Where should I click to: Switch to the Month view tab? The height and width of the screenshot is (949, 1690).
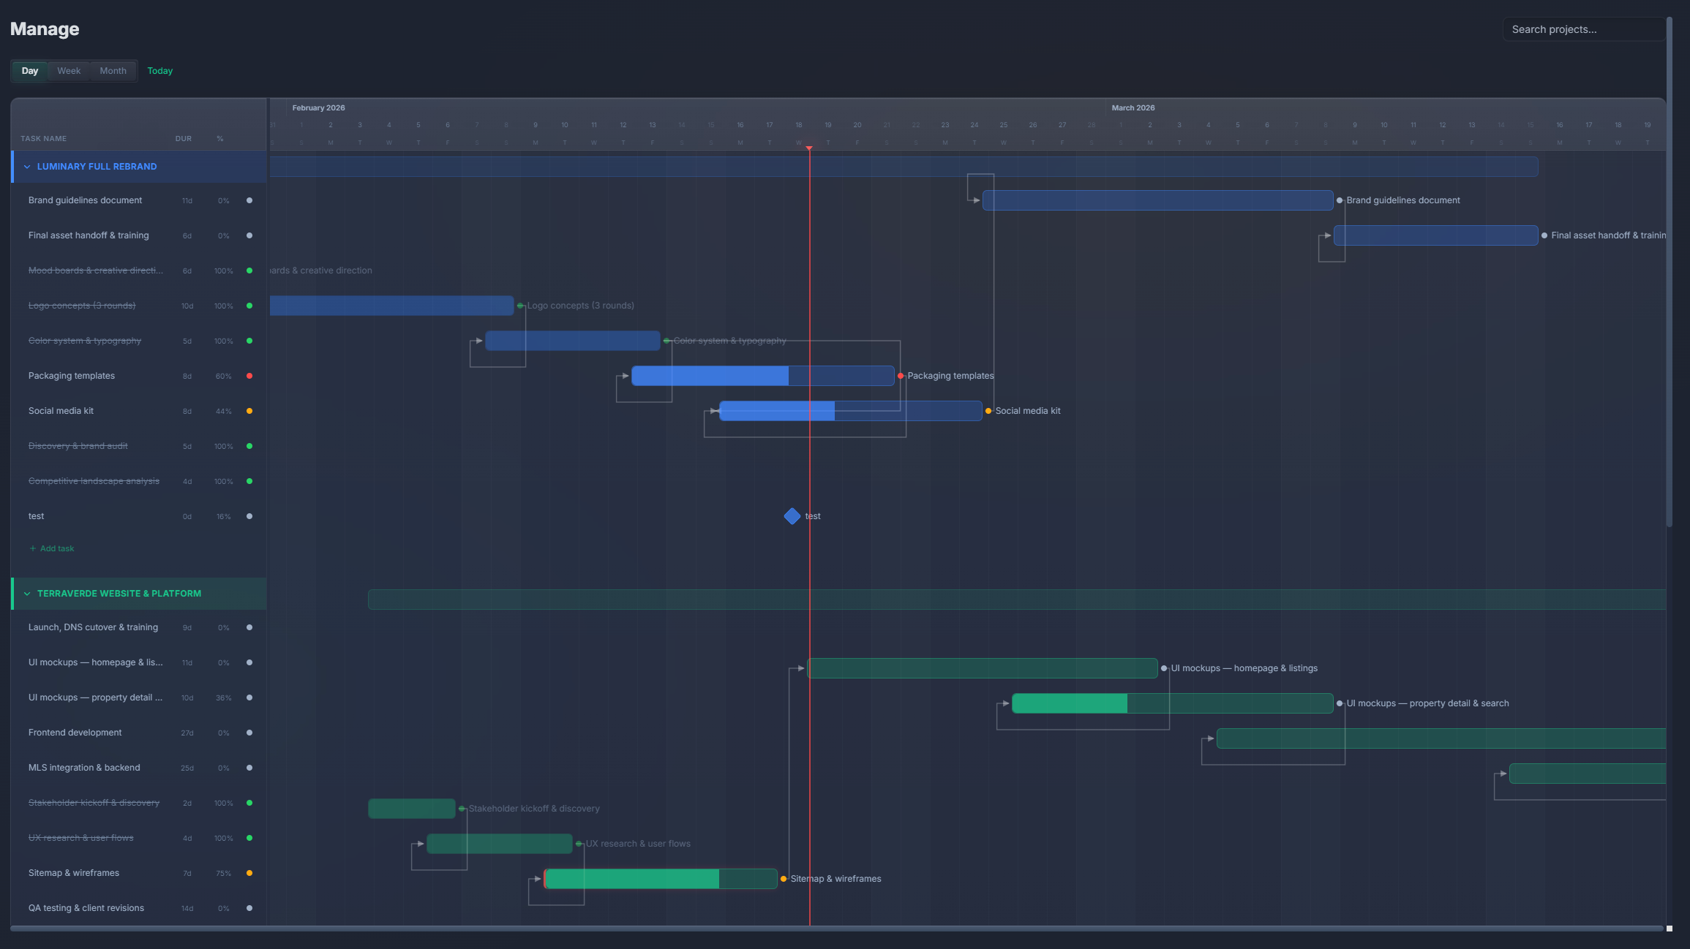(113, 70)
